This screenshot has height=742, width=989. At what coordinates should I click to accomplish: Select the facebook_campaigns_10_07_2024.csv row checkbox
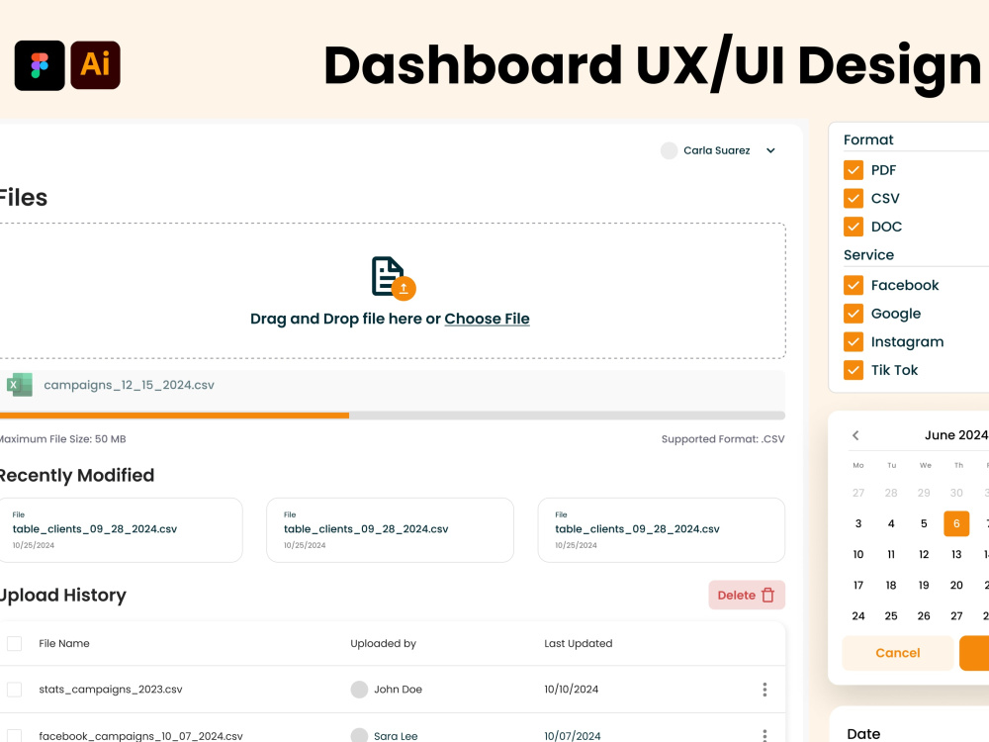tap(14, 736)
